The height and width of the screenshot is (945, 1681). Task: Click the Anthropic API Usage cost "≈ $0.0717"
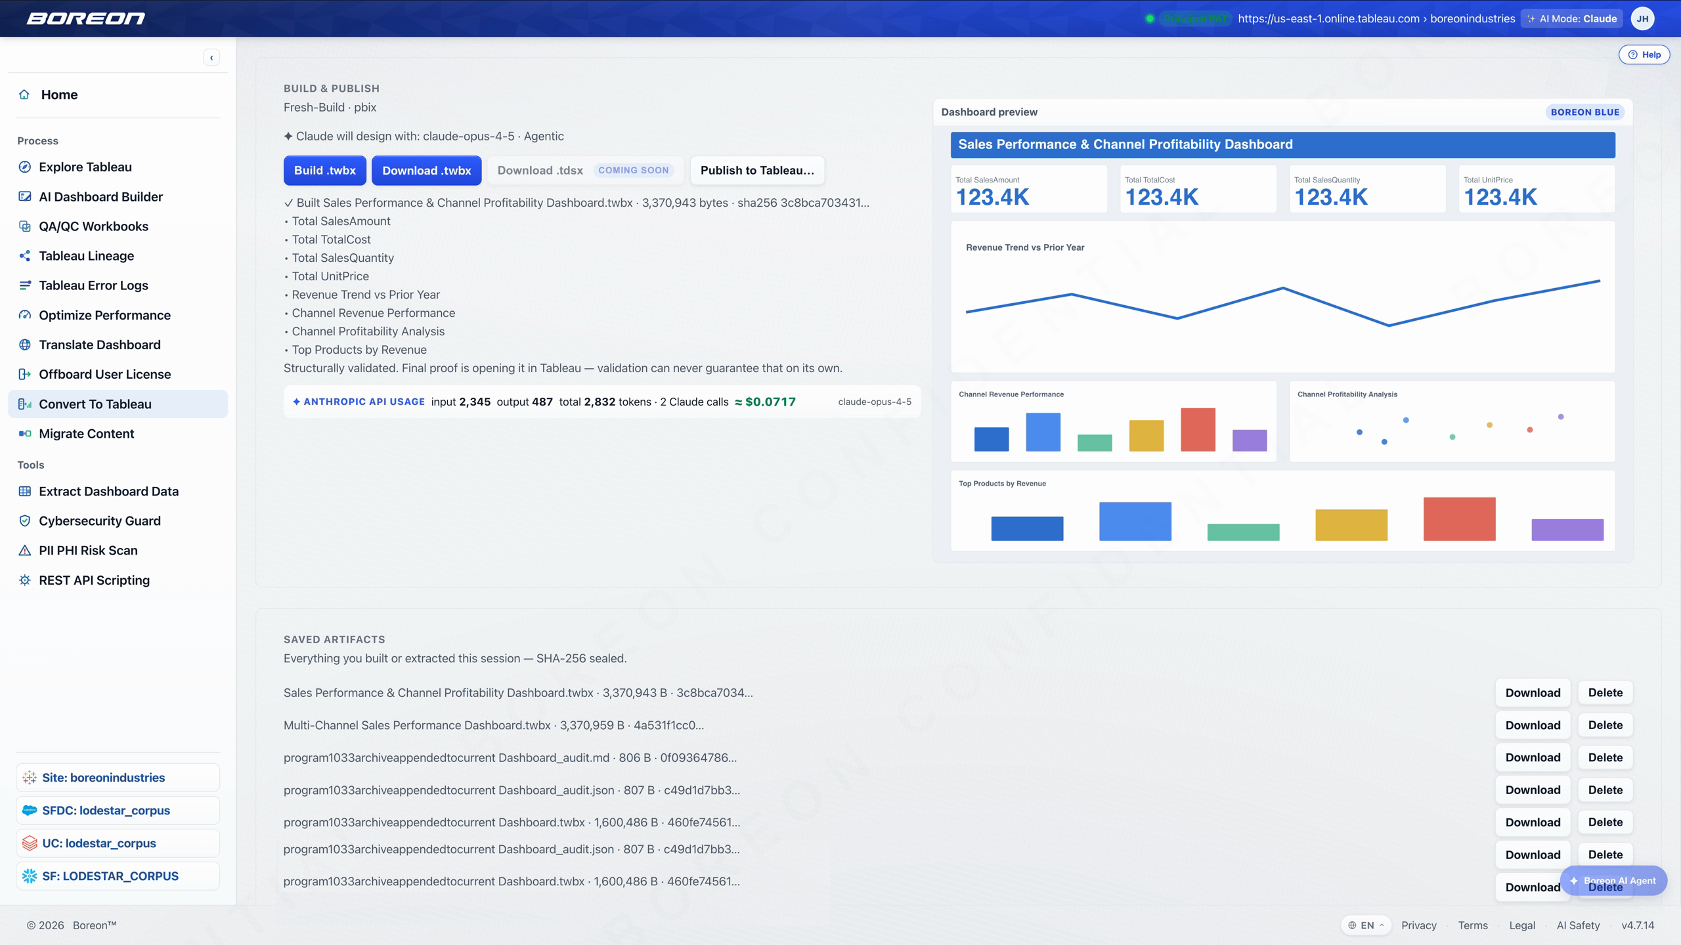coord(765,402)
